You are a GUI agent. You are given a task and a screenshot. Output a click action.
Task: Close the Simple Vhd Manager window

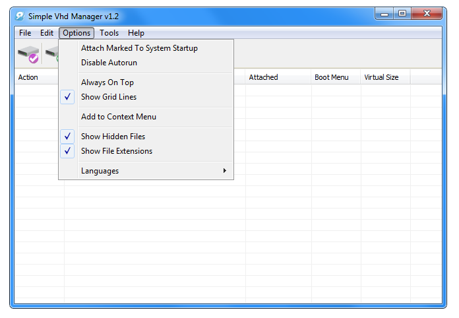[427, 13]
